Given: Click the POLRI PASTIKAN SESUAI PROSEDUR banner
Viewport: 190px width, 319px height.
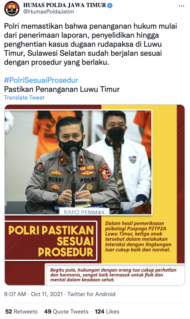Looking at the screenshot, I should (51, 241).
